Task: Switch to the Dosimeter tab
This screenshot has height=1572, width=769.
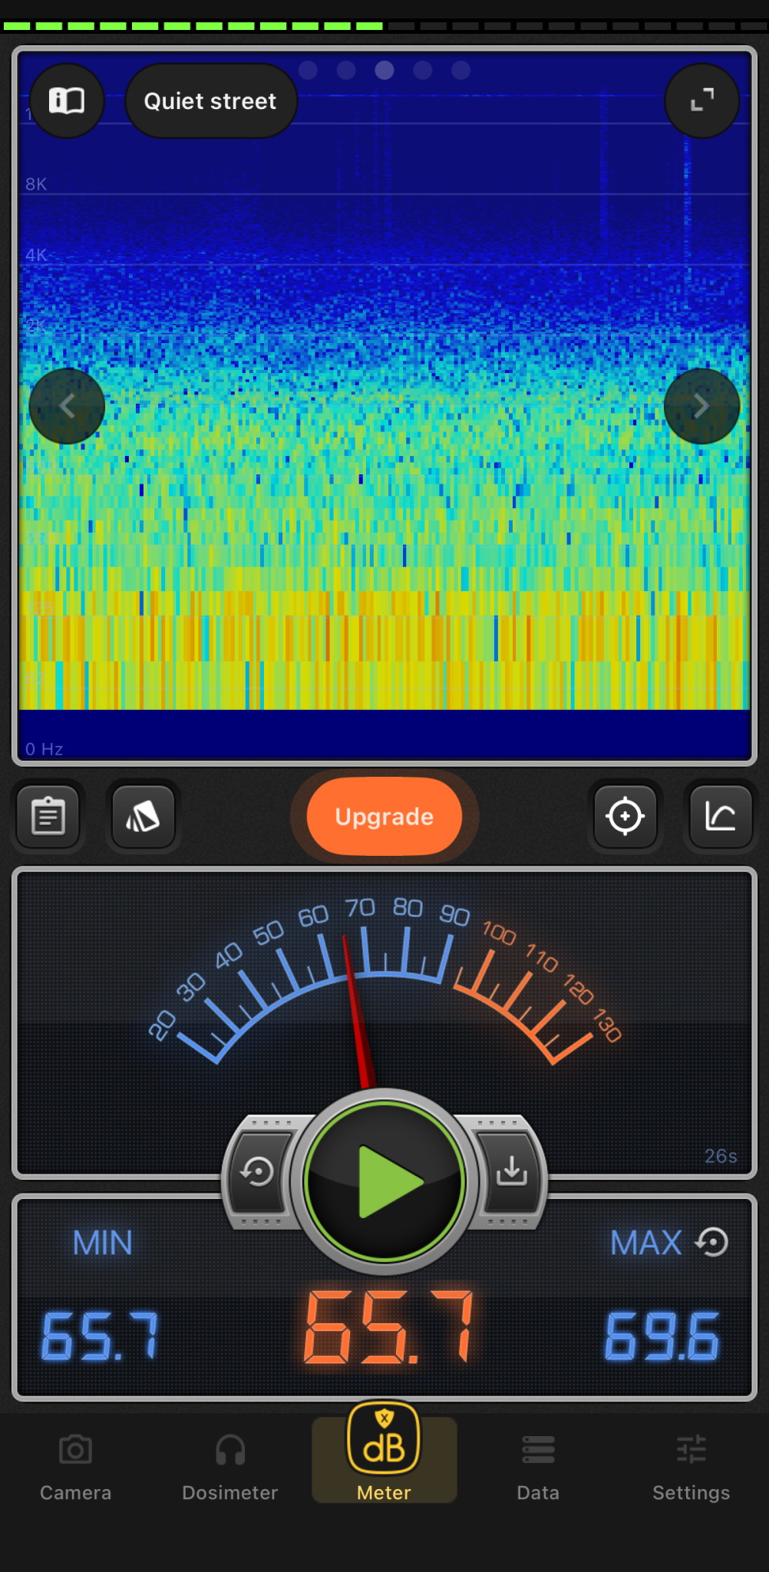Action: (229, 1468)
